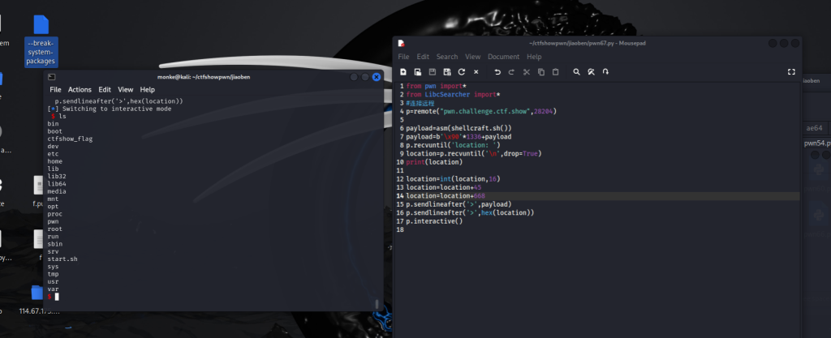
Task: Cut selection using scissors icon
Action: (x=526, y=72)
